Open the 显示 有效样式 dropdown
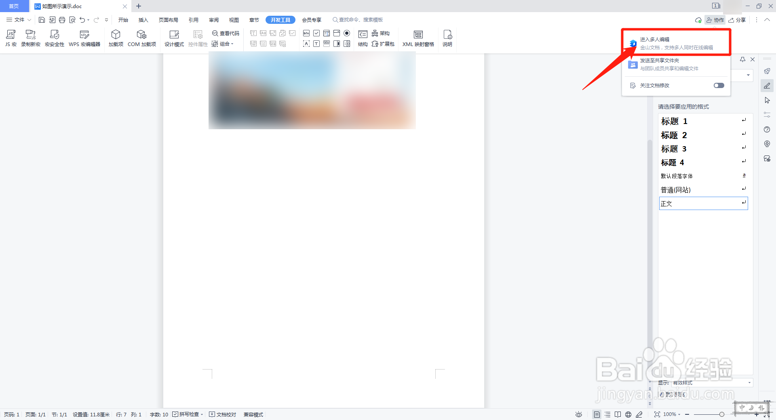Image resolution: width=776 pixels, height=420 pixels. pos(712,382)
